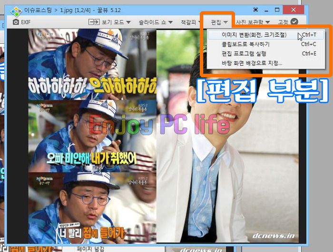The width and height of the screenshot is (333, 252).
Task: Open the 사진 보관함 dropdown
Action: pos(253,22)
